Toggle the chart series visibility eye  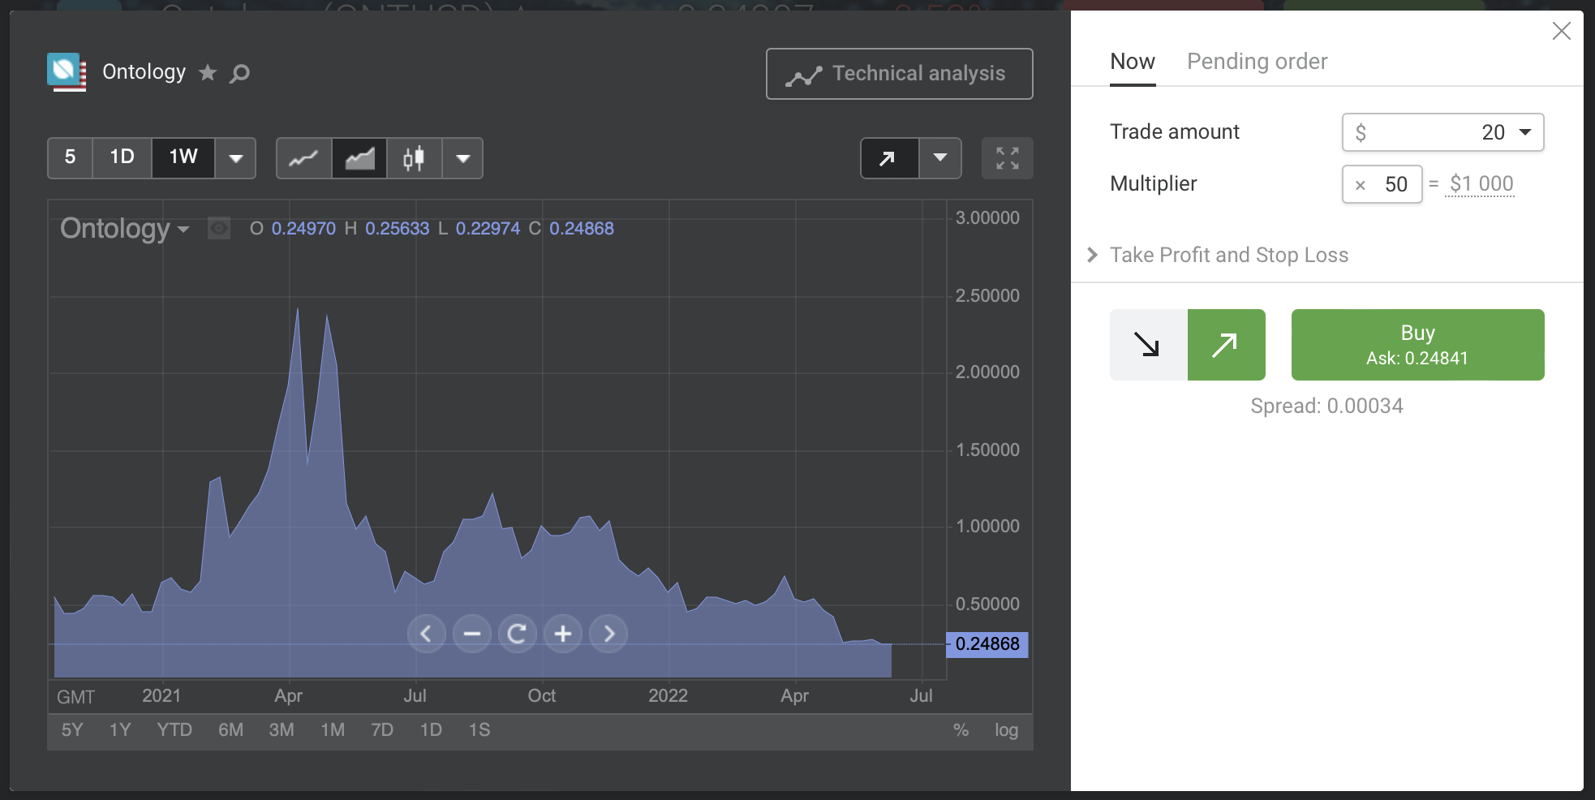tap(219, 229)
